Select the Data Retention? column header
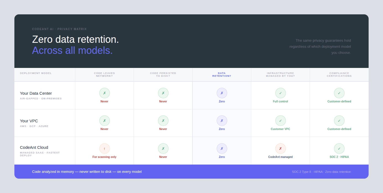Viewport: 383px width, 193px height. pyautogui.click(x=222, y=75)
